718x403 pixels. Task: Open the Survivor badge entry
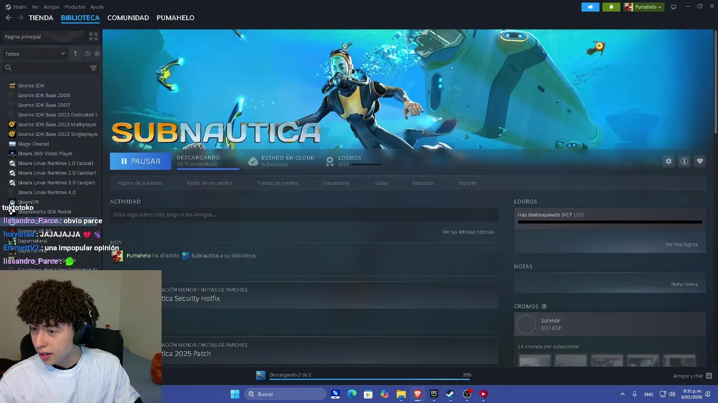610,324
